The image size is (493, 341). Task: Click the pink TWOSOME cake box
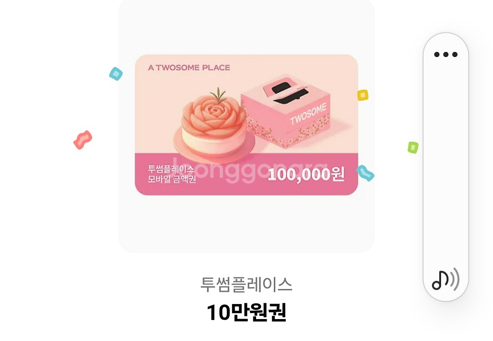(x=285, y=111)
